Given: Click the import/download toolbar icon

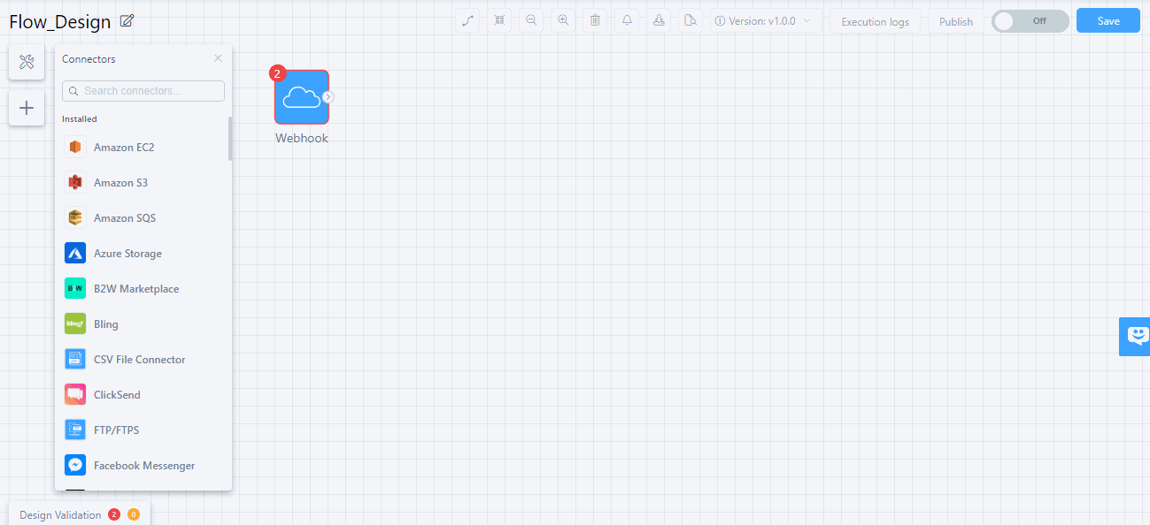Looking at the screenshot, I should tap(659, 19).
